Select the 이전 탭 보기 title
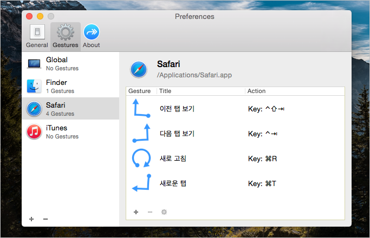The width and height of the screenshot is (370, 238). click(x=177, y=109)
